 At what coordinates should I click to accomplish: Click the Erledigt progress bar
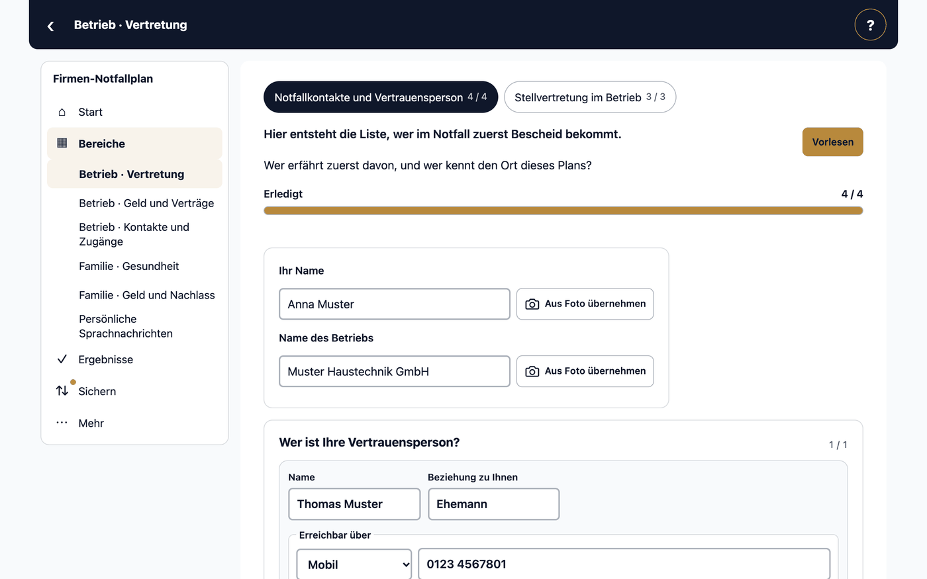[563, 210]
